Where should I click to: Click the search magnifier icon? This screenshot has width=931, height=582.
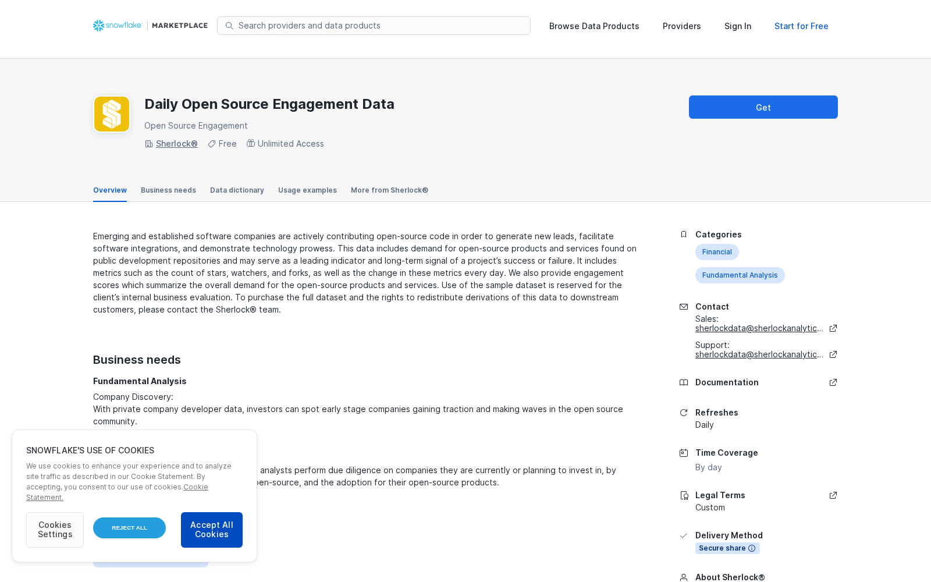[229, 26]
